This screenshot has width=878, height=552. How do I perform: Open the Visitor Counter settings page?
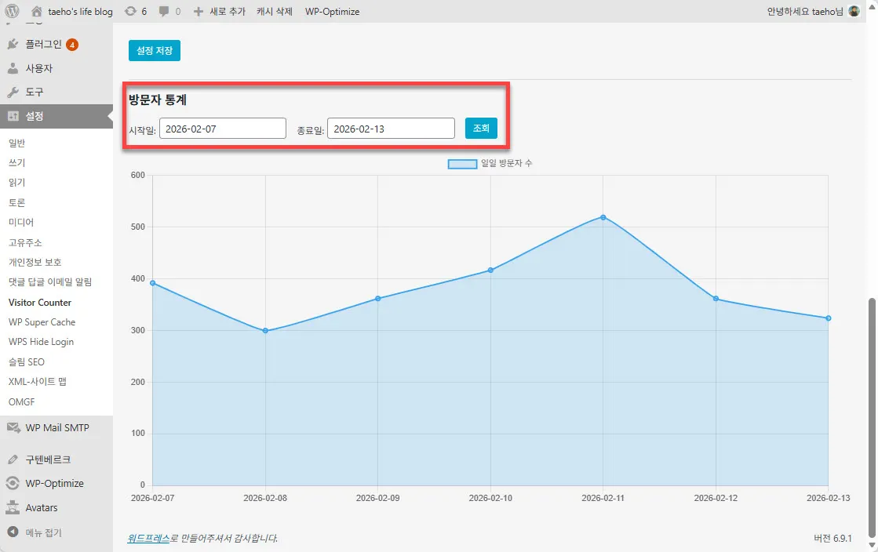(40, 302)
